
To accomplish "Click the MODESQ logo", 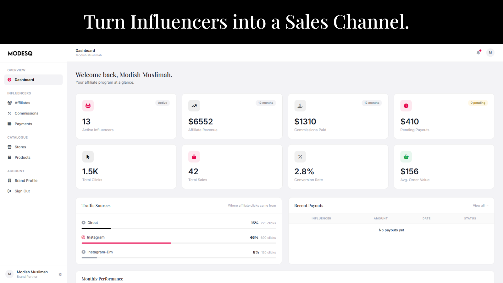I will 20,53.
